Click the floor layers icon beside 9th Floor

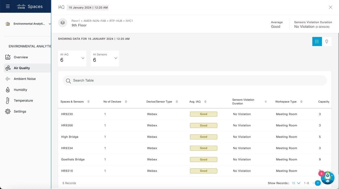point(63,23)
